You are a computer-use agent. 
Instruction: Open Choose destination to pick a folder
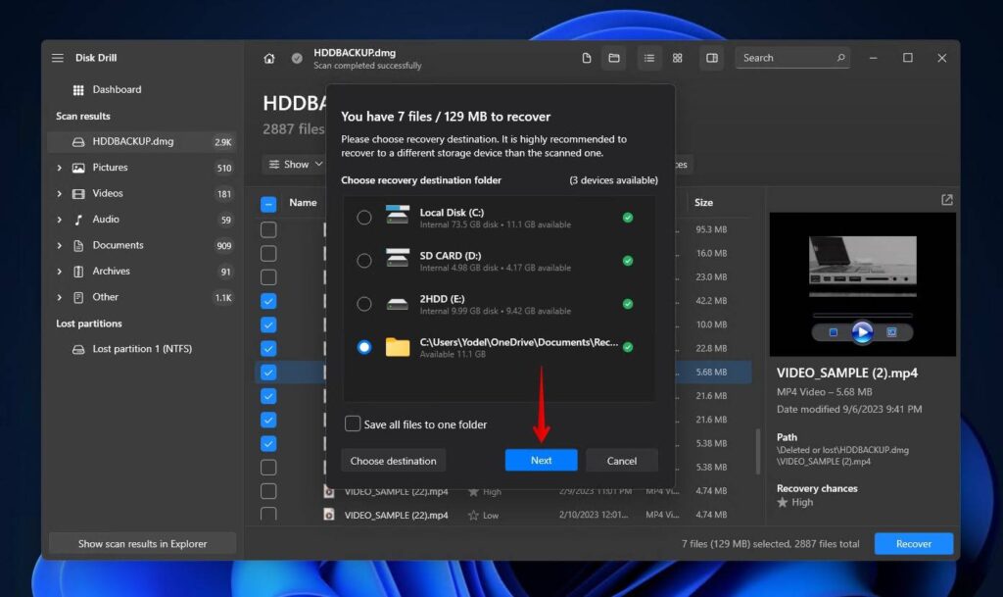393,460
